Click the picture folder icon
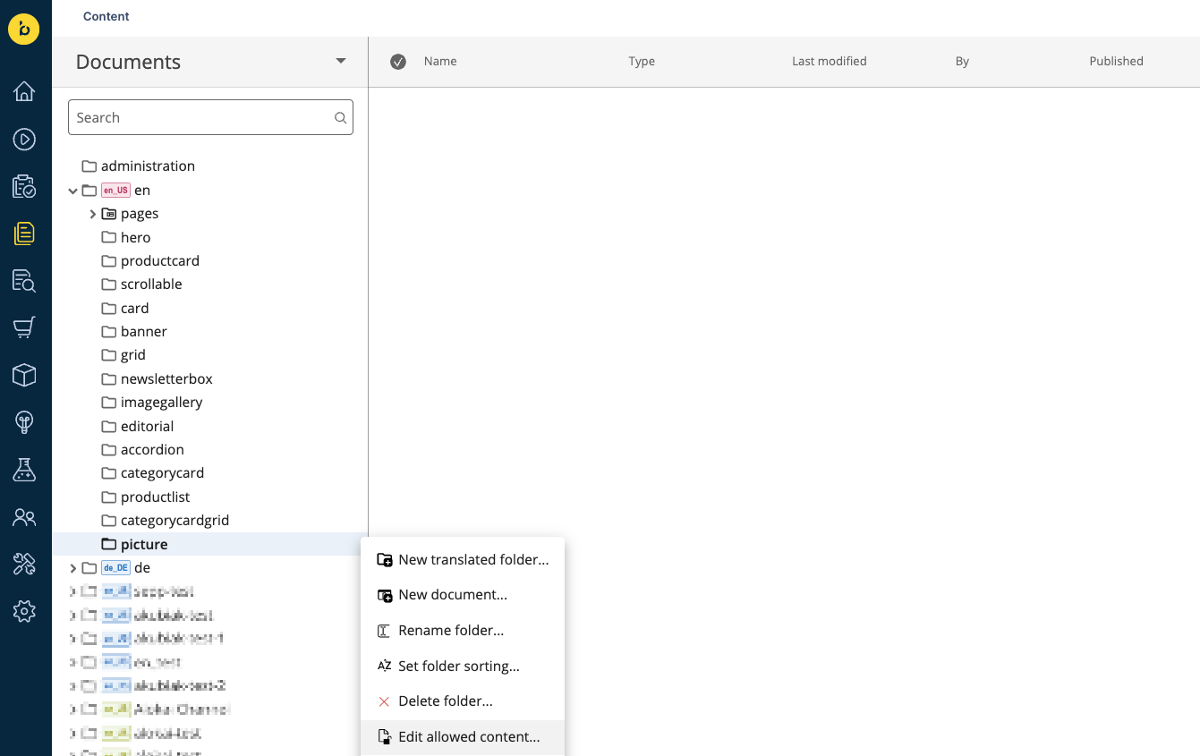Screen dimensions: 1200x756 click(109, 544)
